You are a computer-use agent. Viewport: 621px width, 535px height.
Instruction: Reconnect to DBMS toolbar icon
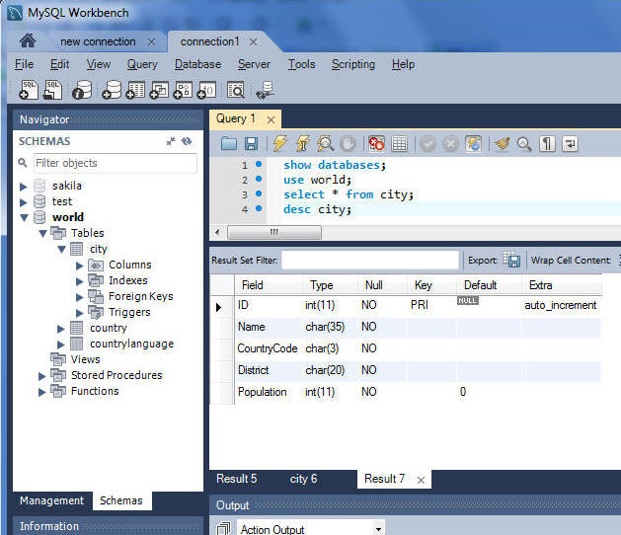(265, 90)
